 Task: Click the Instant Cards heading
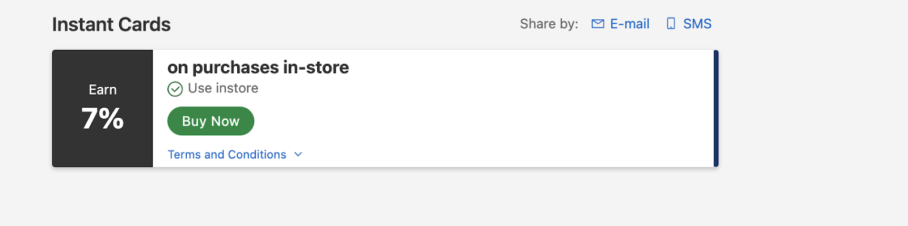(x=111, y=24)
